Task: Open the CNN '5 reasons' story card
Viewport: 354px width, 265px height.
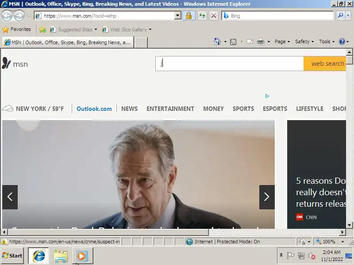Action: 316,174
